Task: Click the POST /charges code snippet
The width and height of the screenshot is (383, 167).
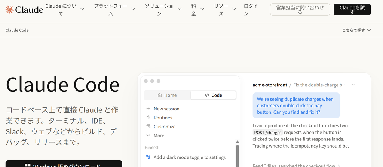Action: click(x=268, y=133)
